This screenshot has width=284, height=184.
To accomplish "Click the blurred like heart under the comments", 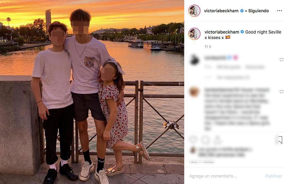I will click(193, 140).
